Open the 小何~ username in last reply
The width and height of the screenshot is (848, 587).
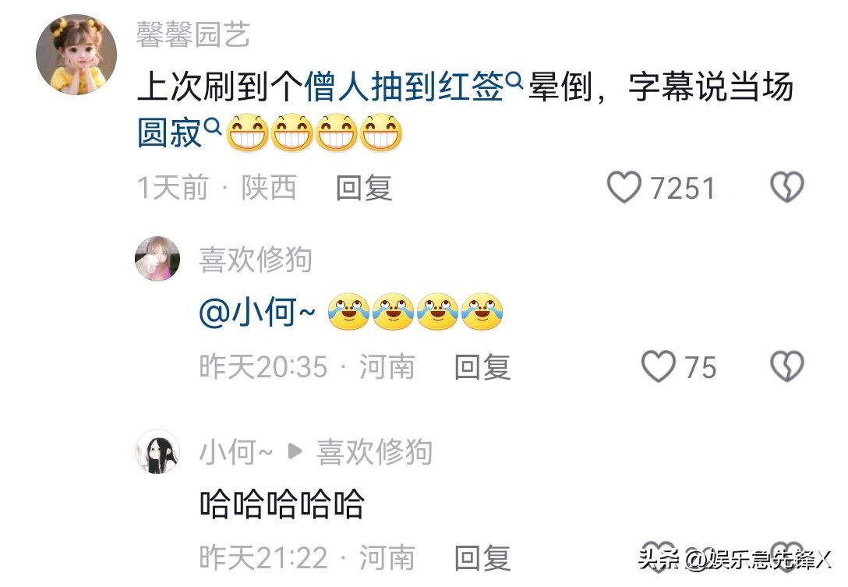[x=236, y=451]
